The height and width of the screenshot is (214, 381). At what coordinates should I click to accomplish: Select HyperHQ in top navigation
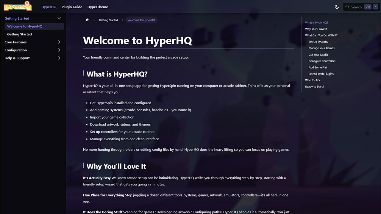pos(49,7)
